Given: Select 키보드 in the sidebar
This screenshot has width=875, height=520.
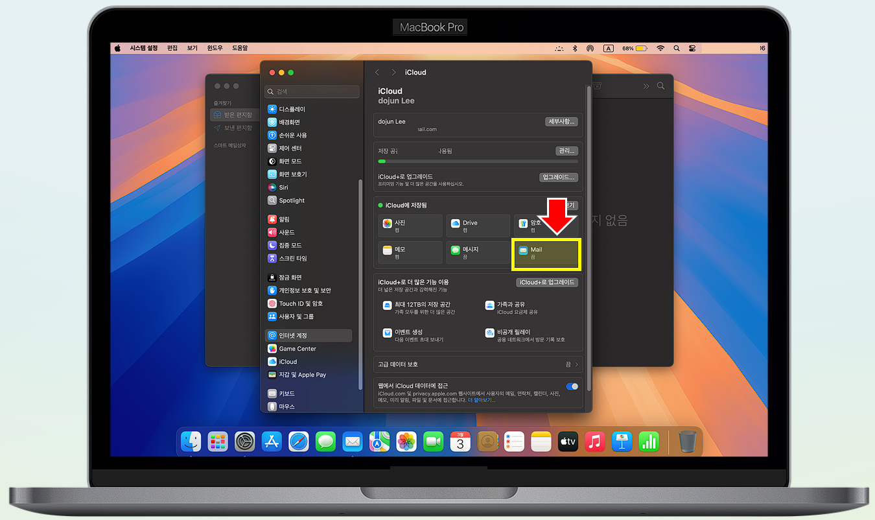Looking at the screenshot, I should click(282, 394).
